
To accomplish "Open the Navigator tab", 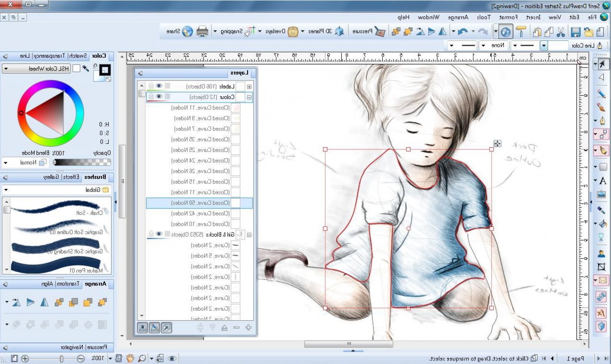I will (x=72, y=347).
